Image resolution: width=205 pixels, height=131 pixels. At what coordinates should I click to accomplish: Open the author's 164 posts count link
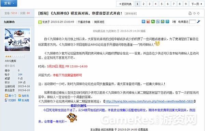[20, 75]
